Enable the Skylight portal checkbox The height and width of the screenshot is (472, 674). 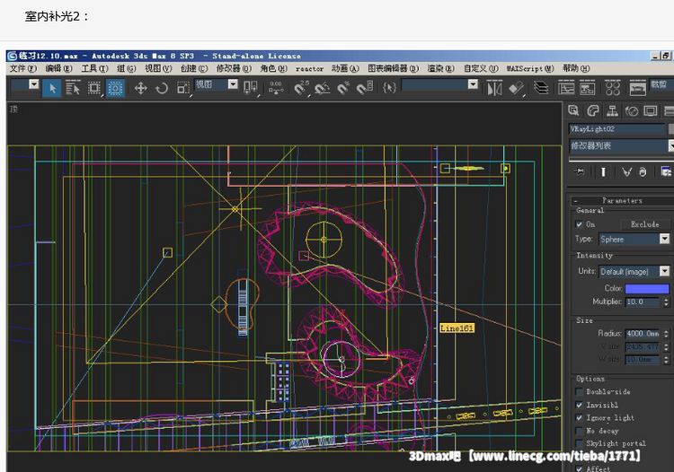tap(579, 443)
